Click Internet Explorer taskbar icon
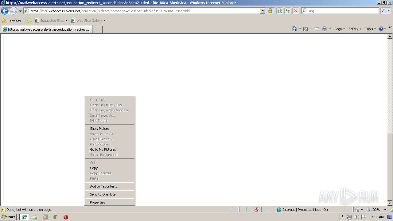 pos(25,217)
